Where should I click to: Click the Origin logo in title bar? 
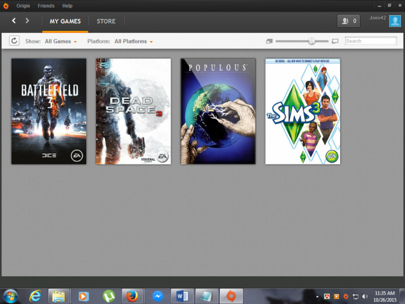coord(6,6)
